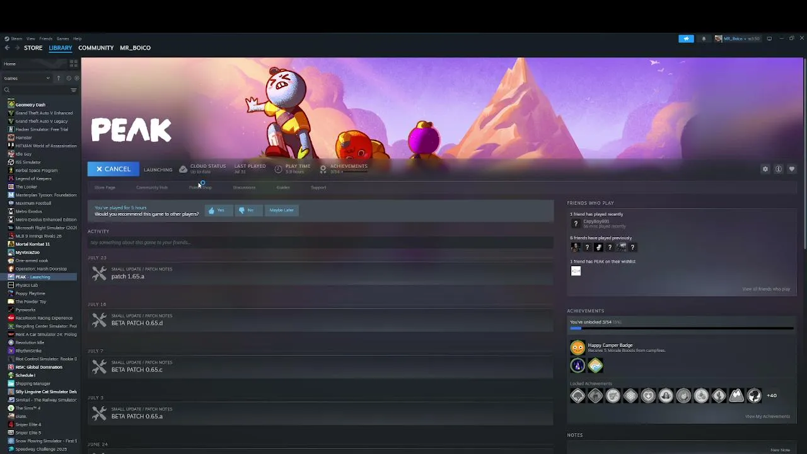The height and width of the screenshot is (454, 807).
Task: Open the advanced filter icon beside library search
Action: (74, 90)
